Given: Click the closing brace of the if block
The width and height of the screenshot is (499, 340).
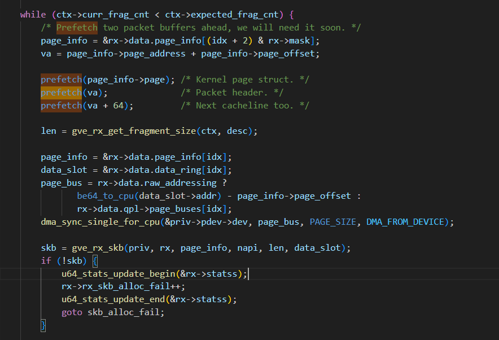Looking at the screenshot, I should pyautogui.click(x=43, y=325).
